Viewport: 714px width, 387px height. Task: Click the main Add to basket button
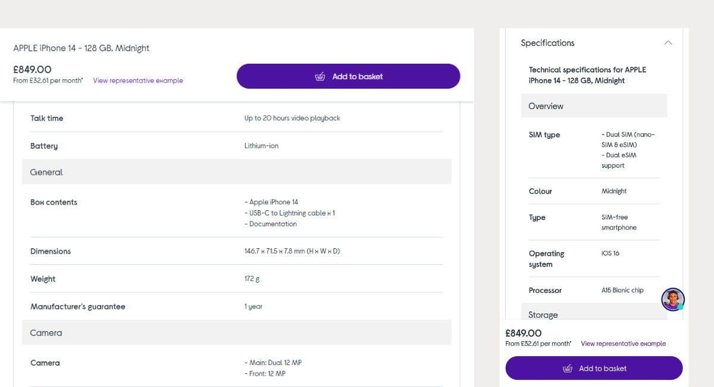point(349,76)
